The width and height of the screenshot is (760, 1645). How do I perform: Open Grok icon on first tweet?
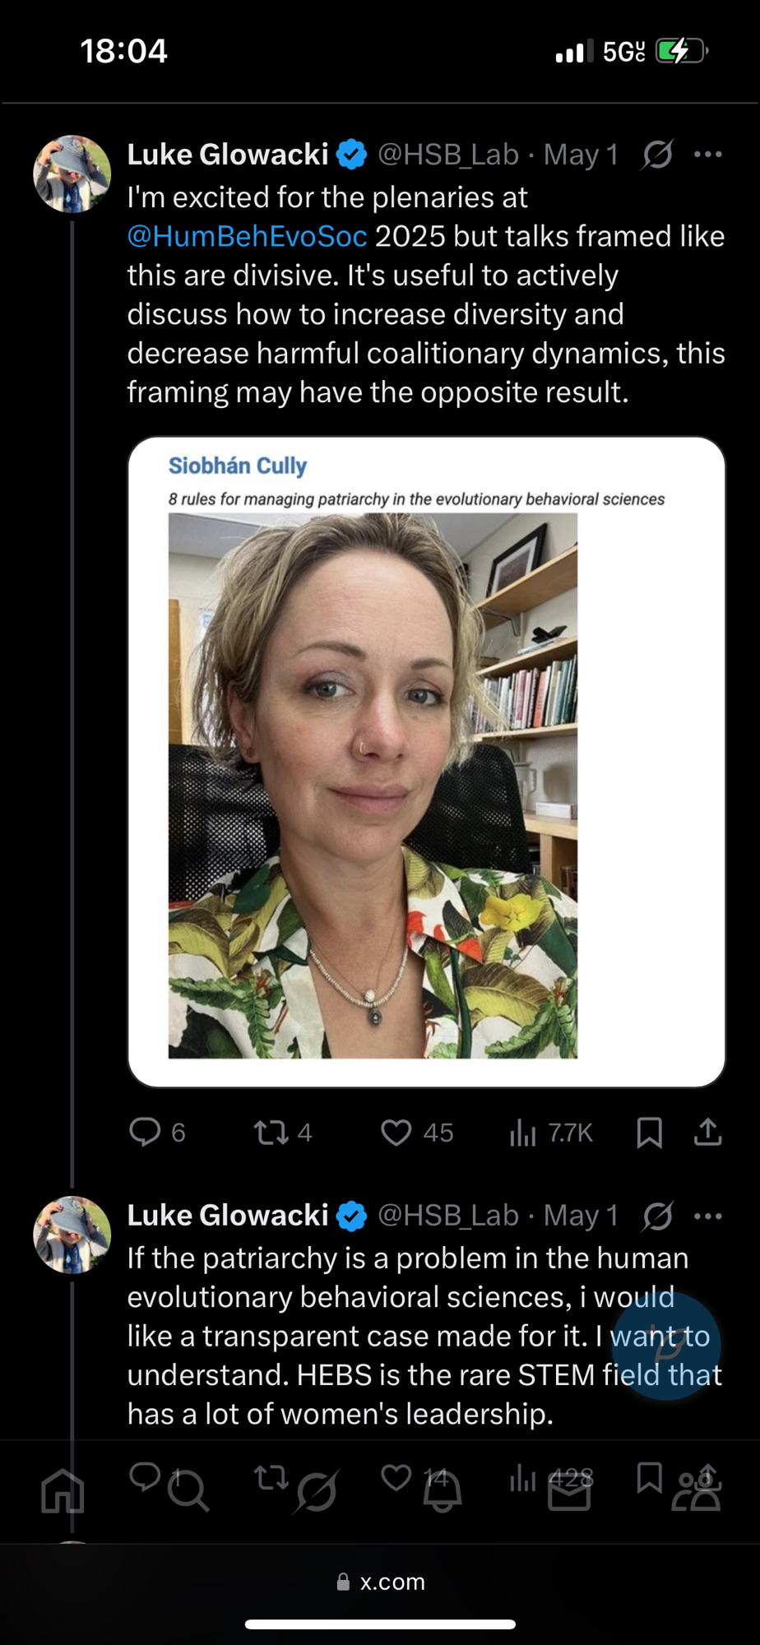(x=658, y=155)
